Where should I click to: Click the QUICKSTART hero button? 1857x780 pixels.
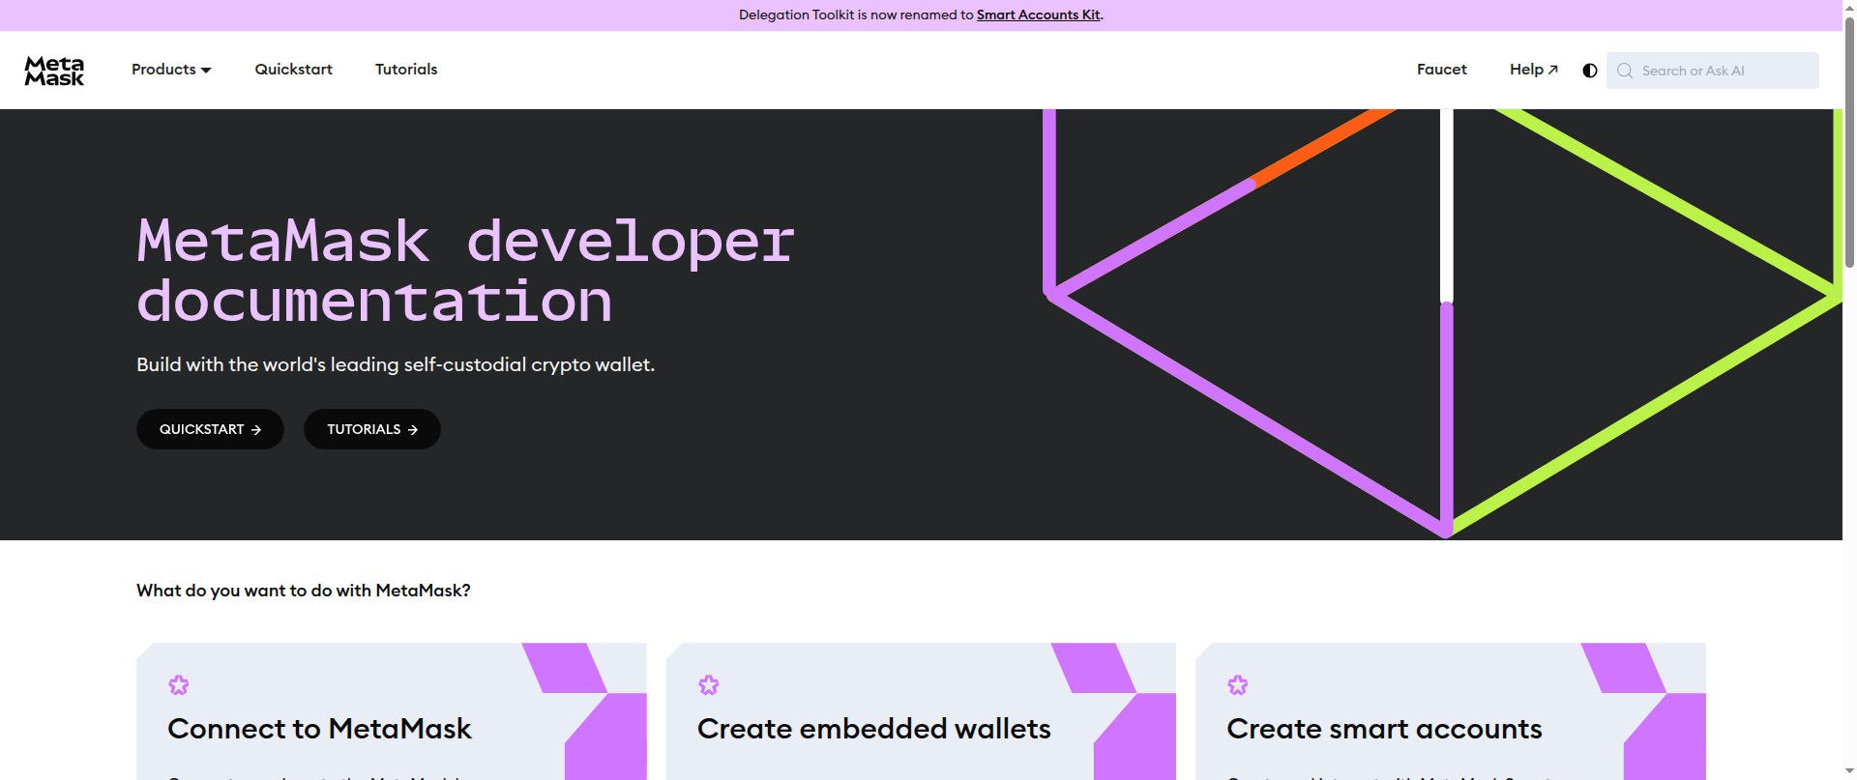(210, 429)
